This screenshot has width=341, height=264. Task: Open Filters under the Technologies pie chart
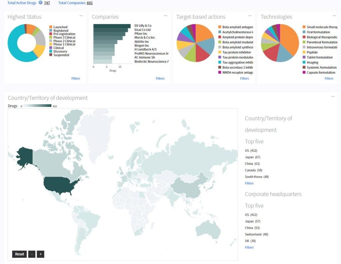pos(329,79)
